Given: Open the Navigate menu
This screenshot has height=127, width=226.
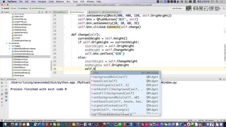Looking at the screenshot, I should click(42, 1).
